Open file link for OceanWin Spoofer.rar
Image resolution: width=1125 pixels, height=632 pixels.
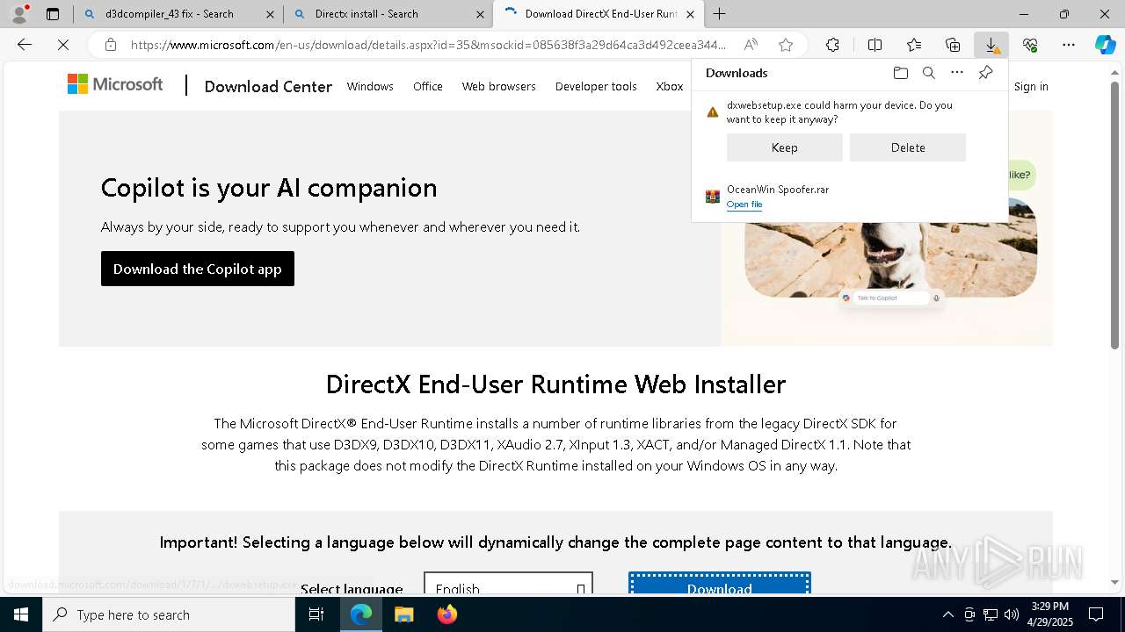pyautogui.click(x=744, y=205)
